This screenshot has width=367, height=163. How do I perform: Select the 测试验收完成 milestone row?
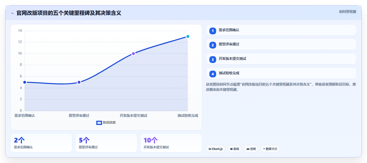coord(281,73)
